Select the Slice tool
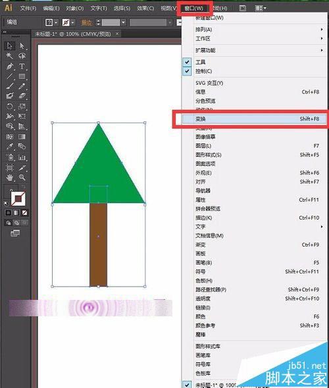 coord(22,168)
